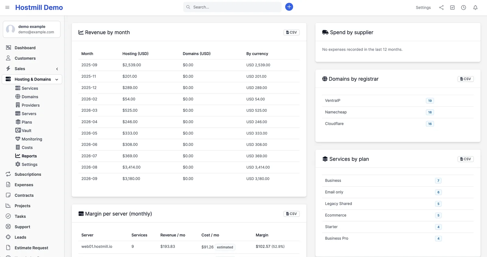Viewport: 487px width, 257px height.
Task: Click the Providers building icon
Action: click(18, 105)
